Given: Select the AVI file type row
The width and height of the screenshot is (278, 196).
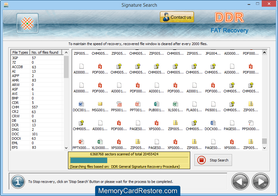Looking at the screenshot, I should coord(37,94).
